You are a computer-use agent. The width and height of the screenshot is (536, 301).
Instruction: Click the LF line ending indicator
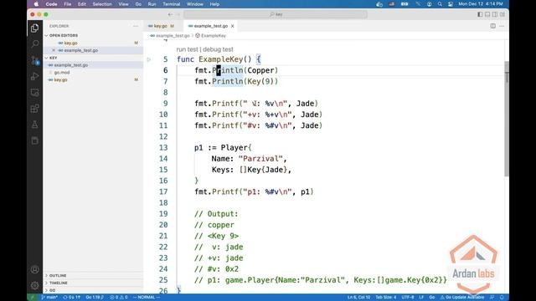coord(421,298)
